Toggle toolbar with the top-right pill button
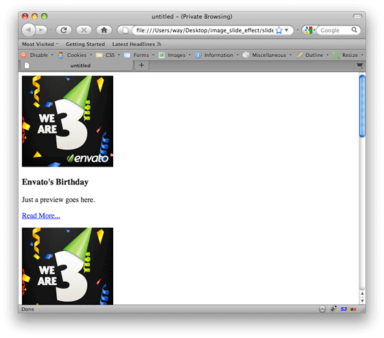384x338 pixels. [357, 16]
